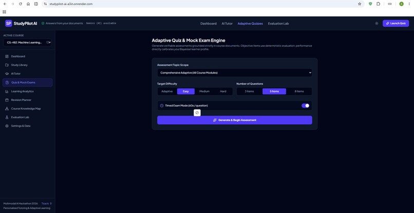Click the StudyPilot AI SP logo icon

click(8, 23)
